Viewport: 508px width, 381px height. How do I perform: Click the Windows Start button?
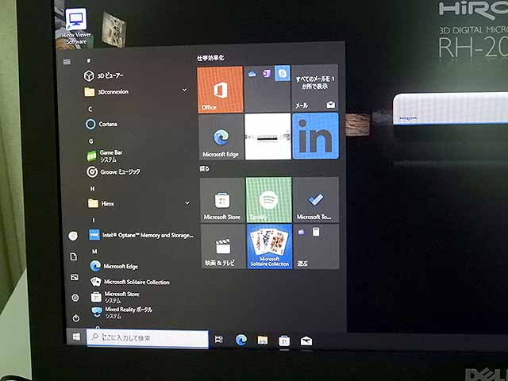click(76, 337)
